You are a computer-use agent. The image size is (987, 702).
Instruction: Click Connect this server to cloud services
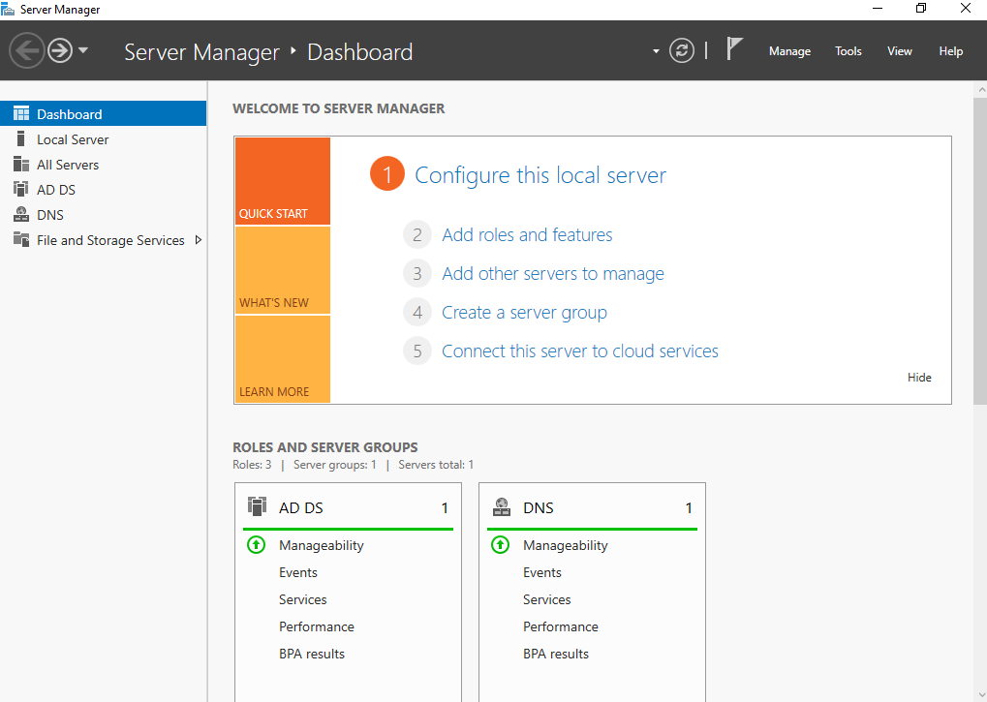click(579, 351)
